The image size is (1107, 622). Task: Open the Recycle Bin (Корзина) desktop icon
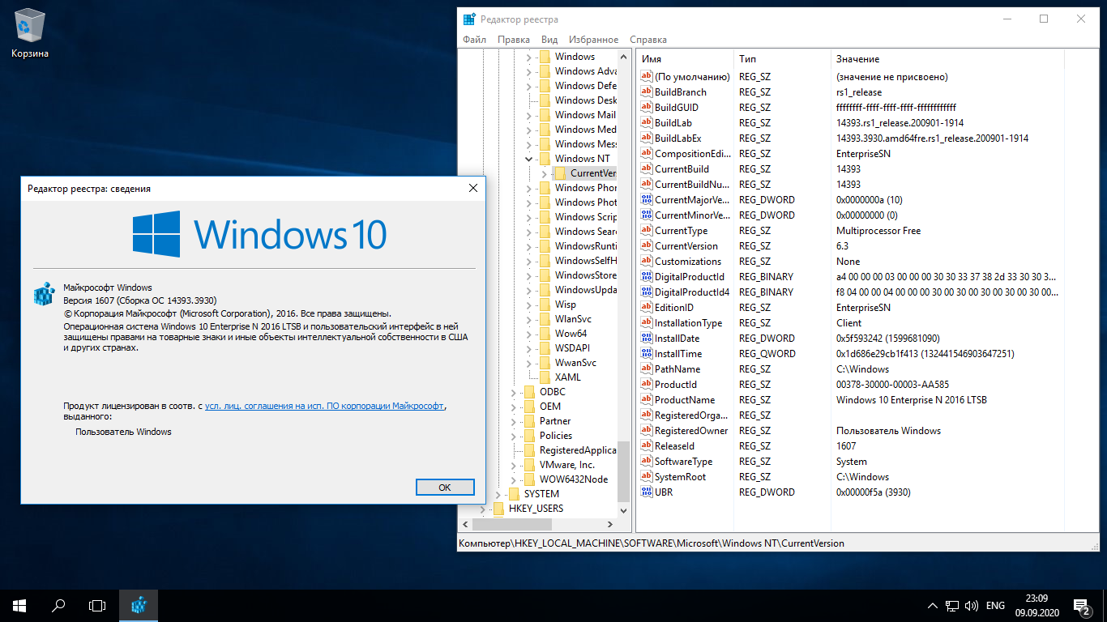pyautogui.click(x=30, y=33)
